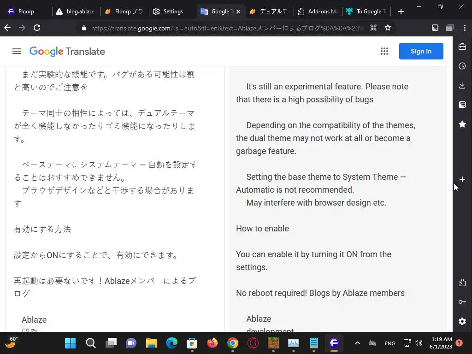Click the Google Translate logo

[x=67, y=52]
